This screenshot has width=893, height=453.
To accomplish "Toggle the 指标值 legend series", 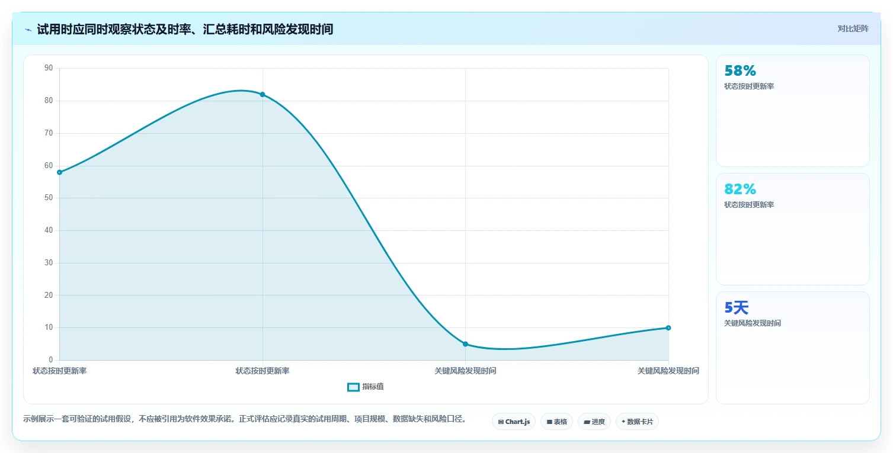I will (x=366, y=387).
